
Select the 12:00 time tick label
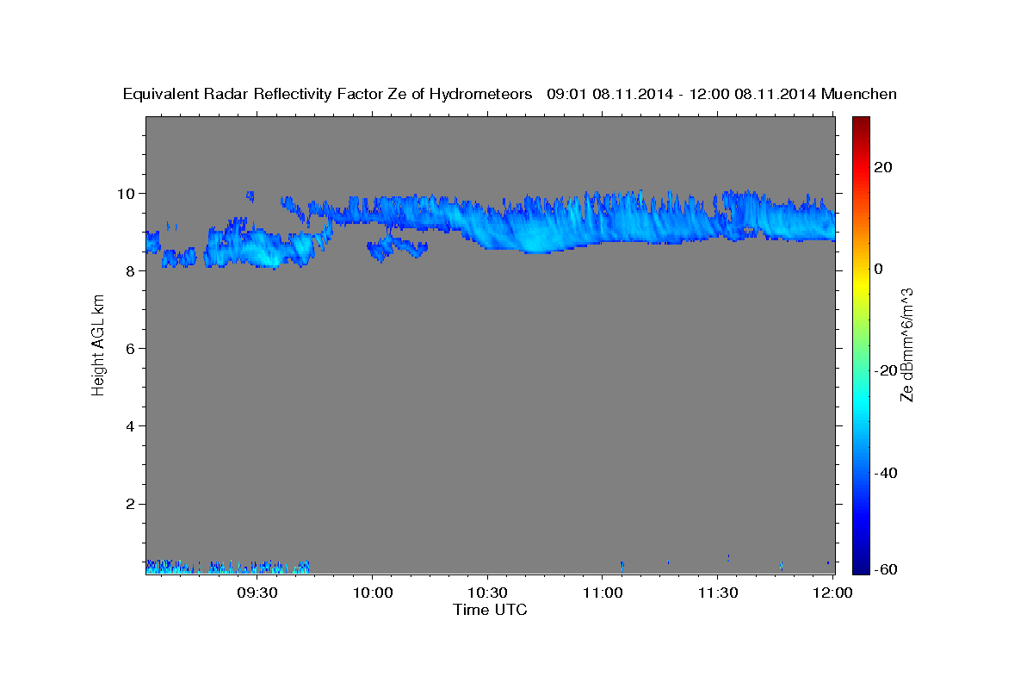pos(832,593)
